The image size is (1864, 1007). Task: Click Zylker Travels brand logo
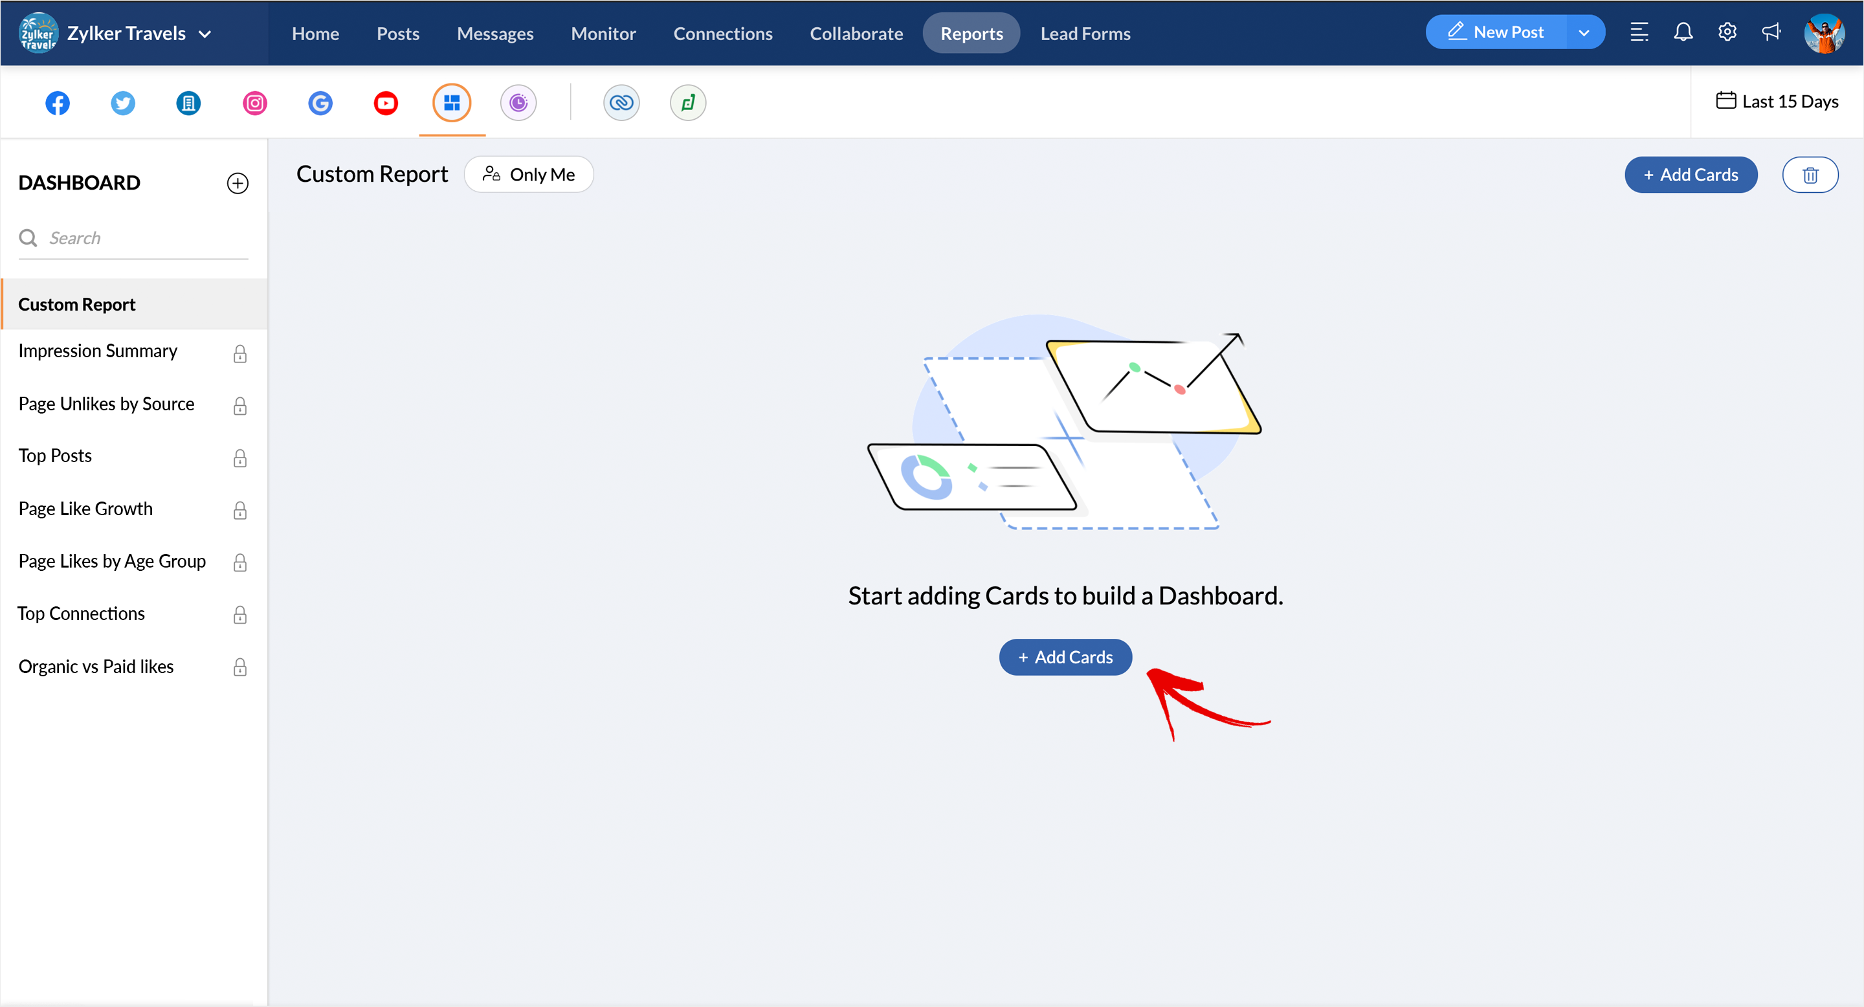pos(38,32)
